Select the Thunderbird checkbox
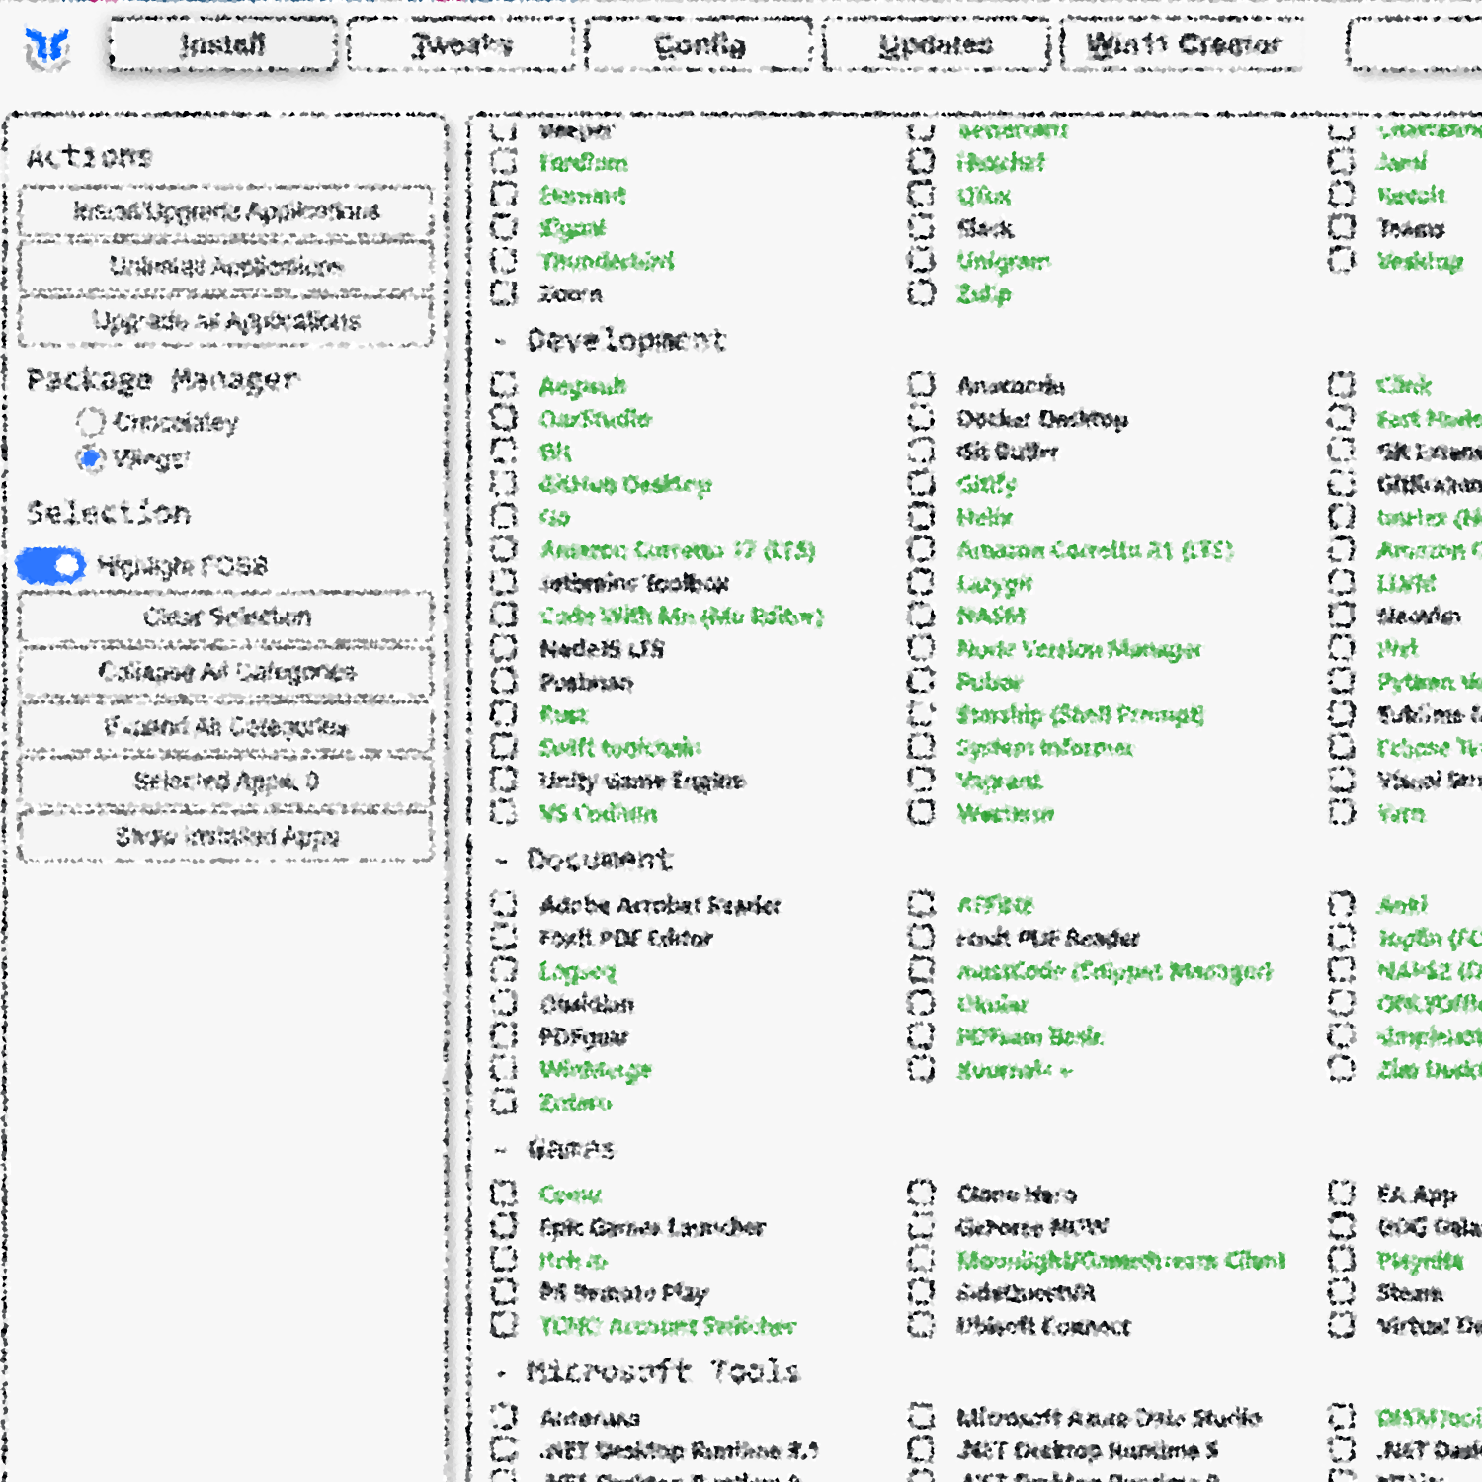 click(504, 261)
